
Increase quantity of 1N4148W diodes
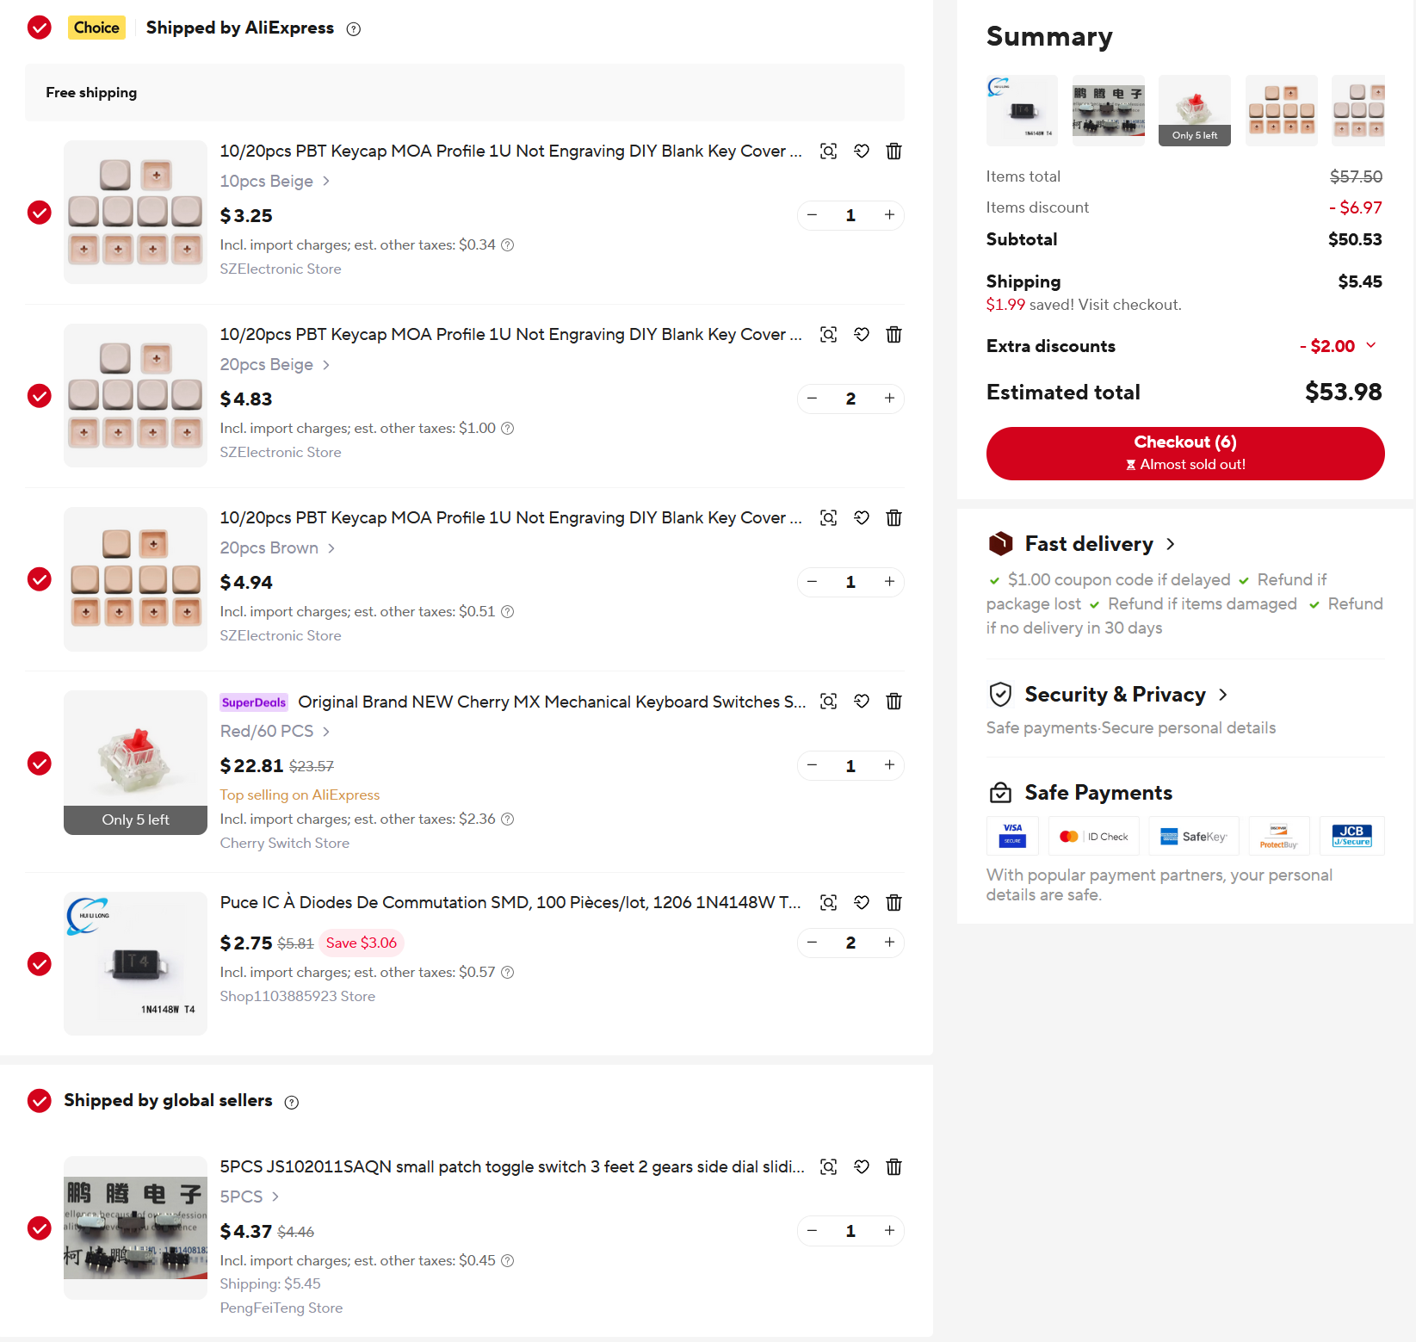click(889, 943)
